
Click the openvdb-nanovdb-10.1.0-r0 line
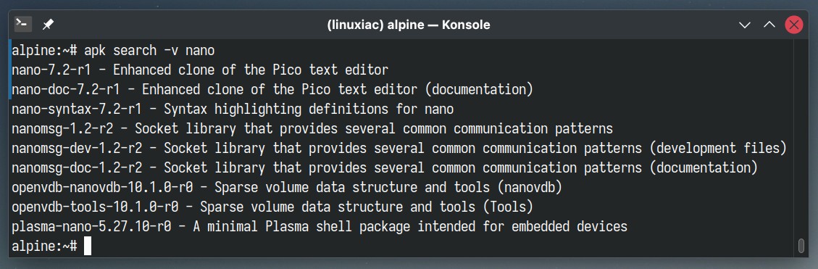point(286,188)
